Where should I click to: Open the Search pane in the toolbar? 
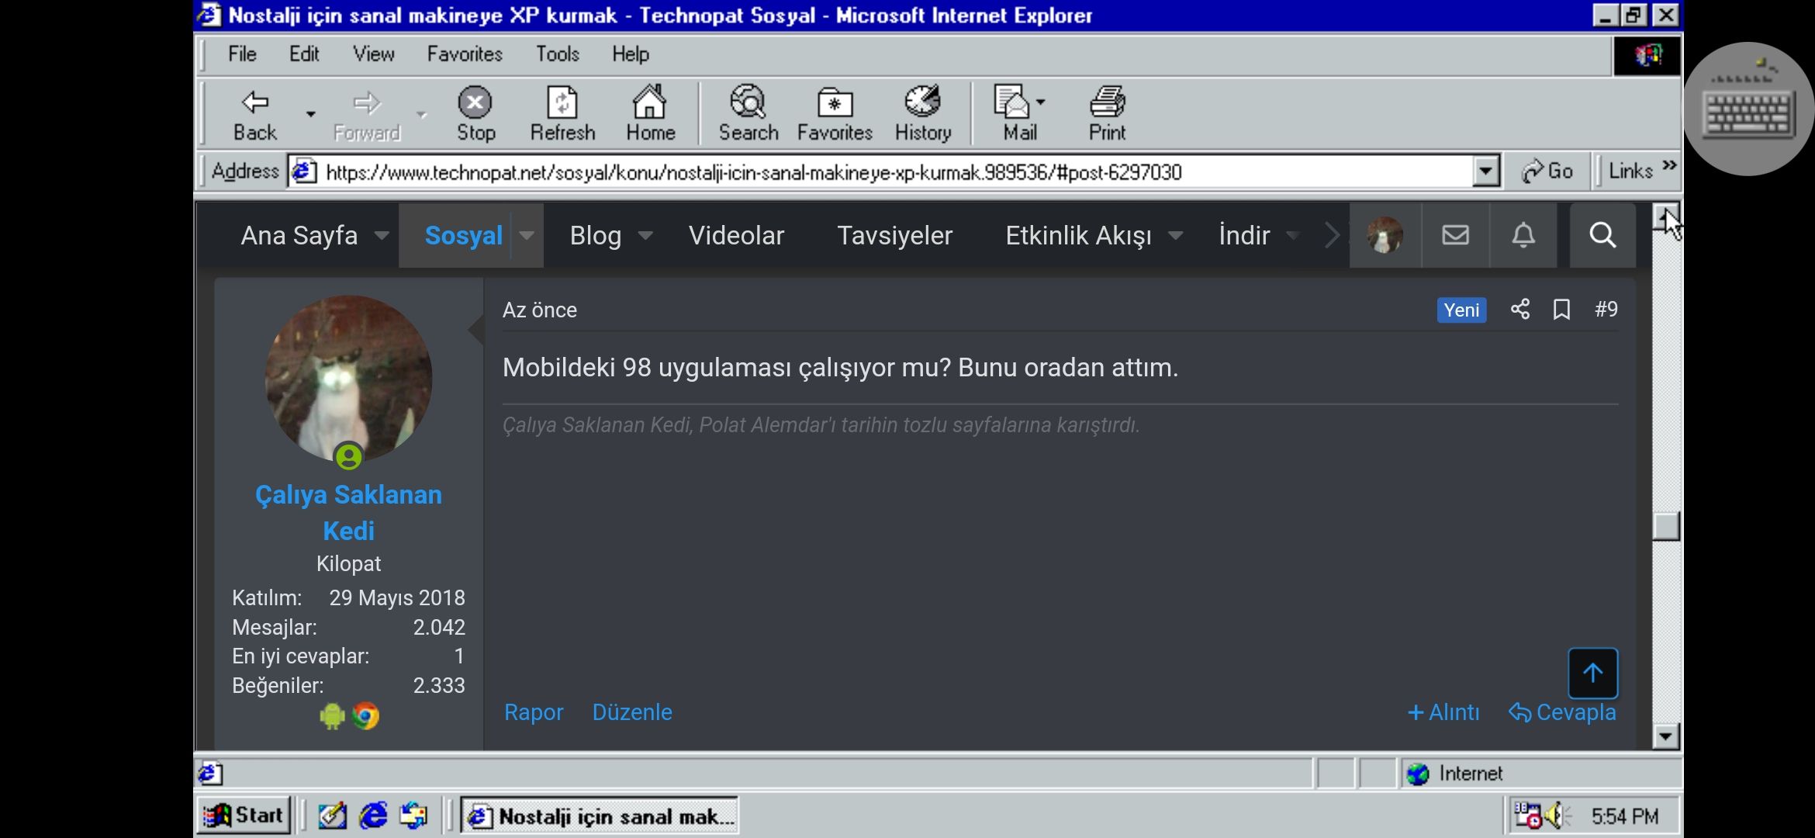coord(748,114)
